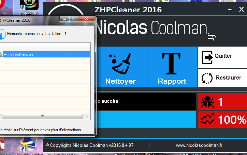
Task: Click the Quitter exit arrow icon
Action: pos(207,56)
